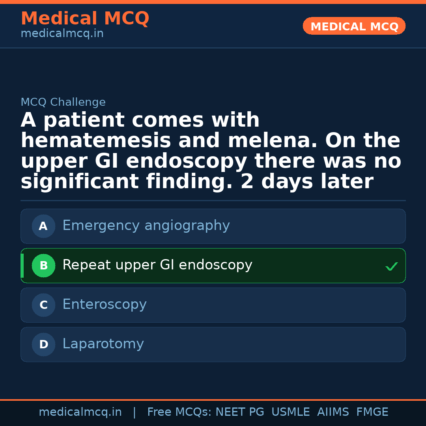Click the hematemesis question text

pyautogui.click(x=211, y=151)
